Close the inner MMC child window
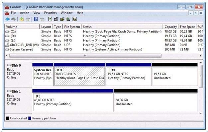The image size is (208, 132). point(201,13)
